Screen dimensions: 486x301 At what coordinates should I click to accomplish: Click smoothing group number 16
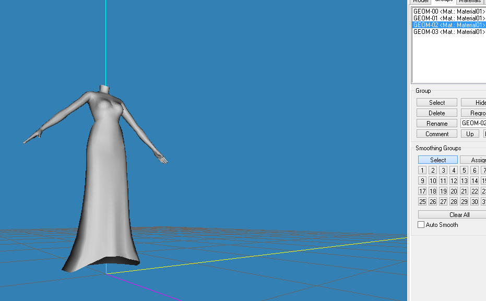point(485,180)
